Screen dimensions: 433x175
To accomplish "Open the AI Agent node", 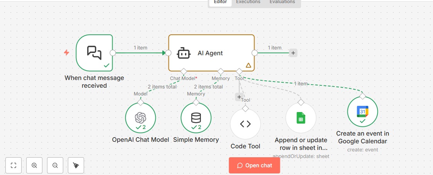I will click(212, 53).
